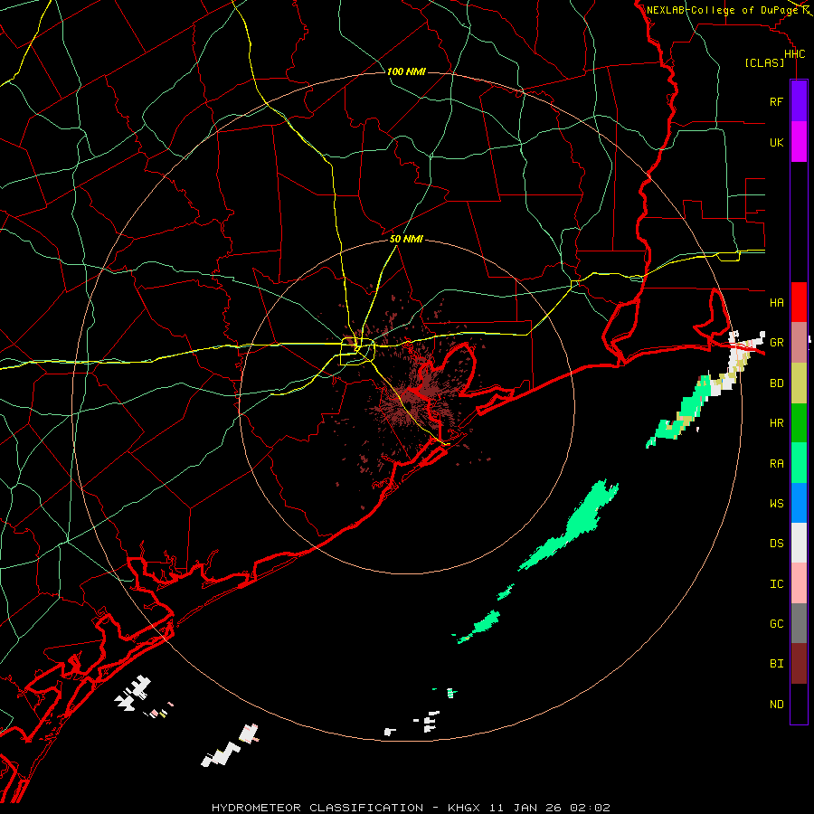Click the "UK" legend label

776,142
